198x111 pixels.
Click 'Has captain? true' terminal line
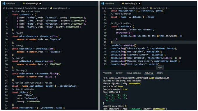[113, 86]
